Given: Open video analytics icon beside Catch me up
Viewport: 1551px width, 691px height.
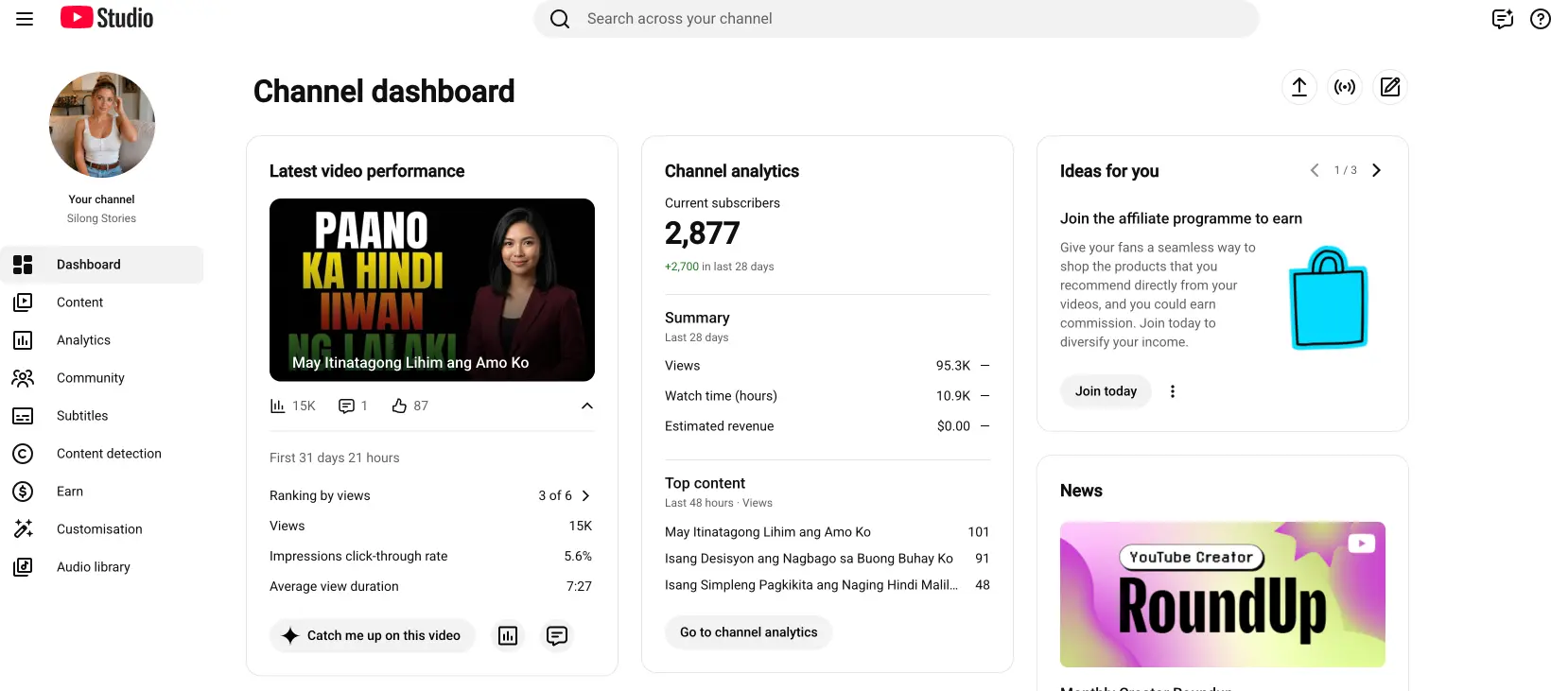Looking at the screenshot, I should [x=508, y=635].
